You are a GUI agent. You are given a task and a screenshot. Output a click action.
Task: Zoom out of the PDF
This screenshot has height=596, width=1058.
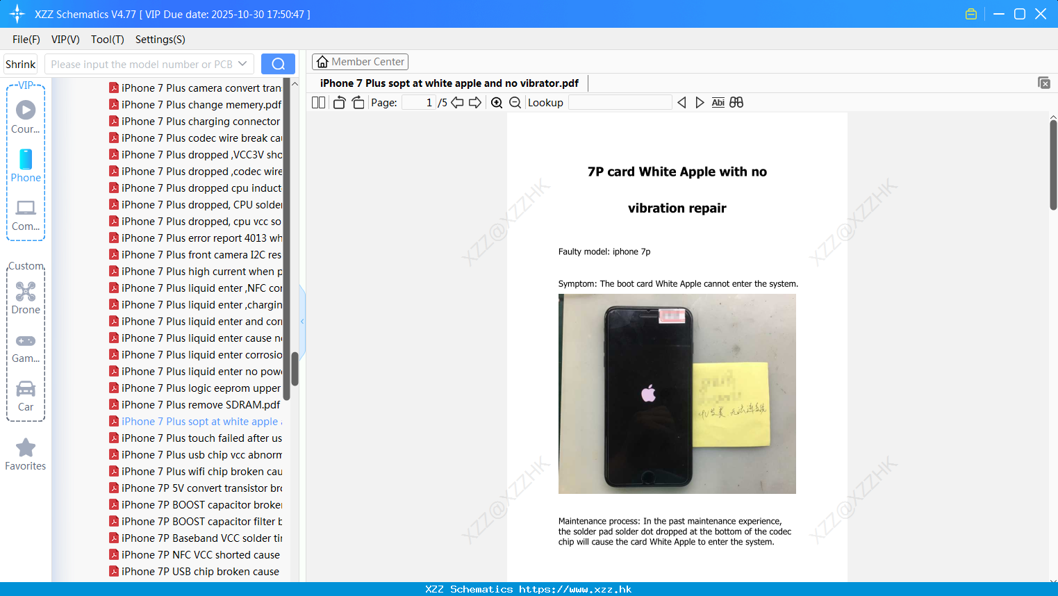[515, 103]
